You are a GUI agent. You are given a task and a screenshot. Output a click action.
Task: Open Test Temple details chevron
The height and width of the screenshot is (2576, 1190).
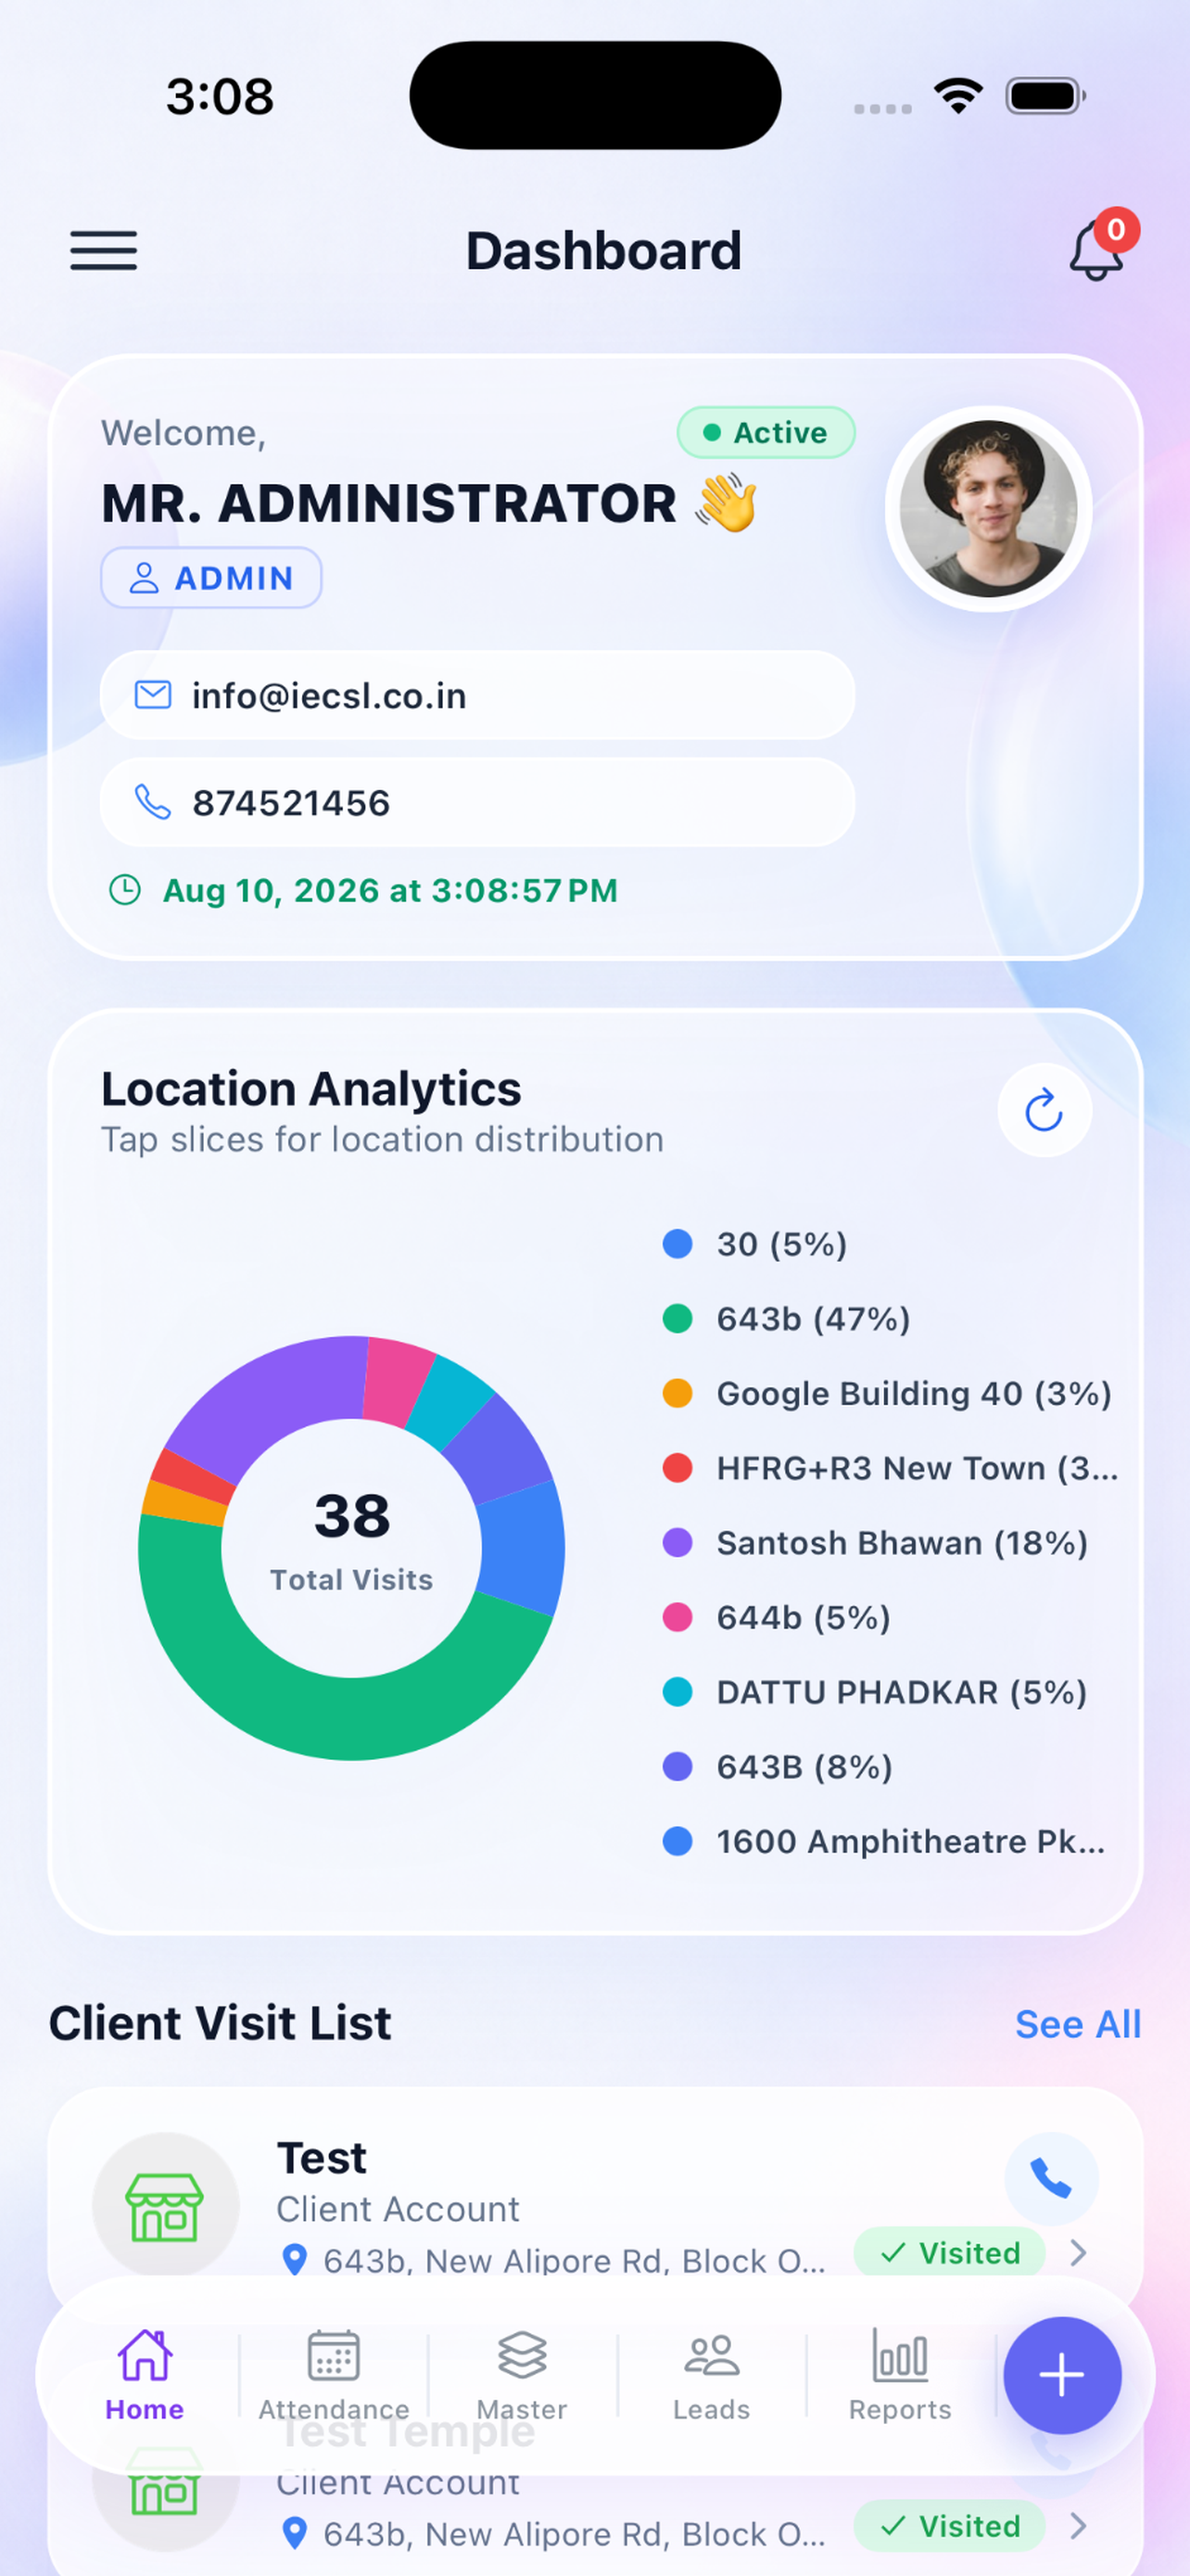(x=1078, y=2526)
